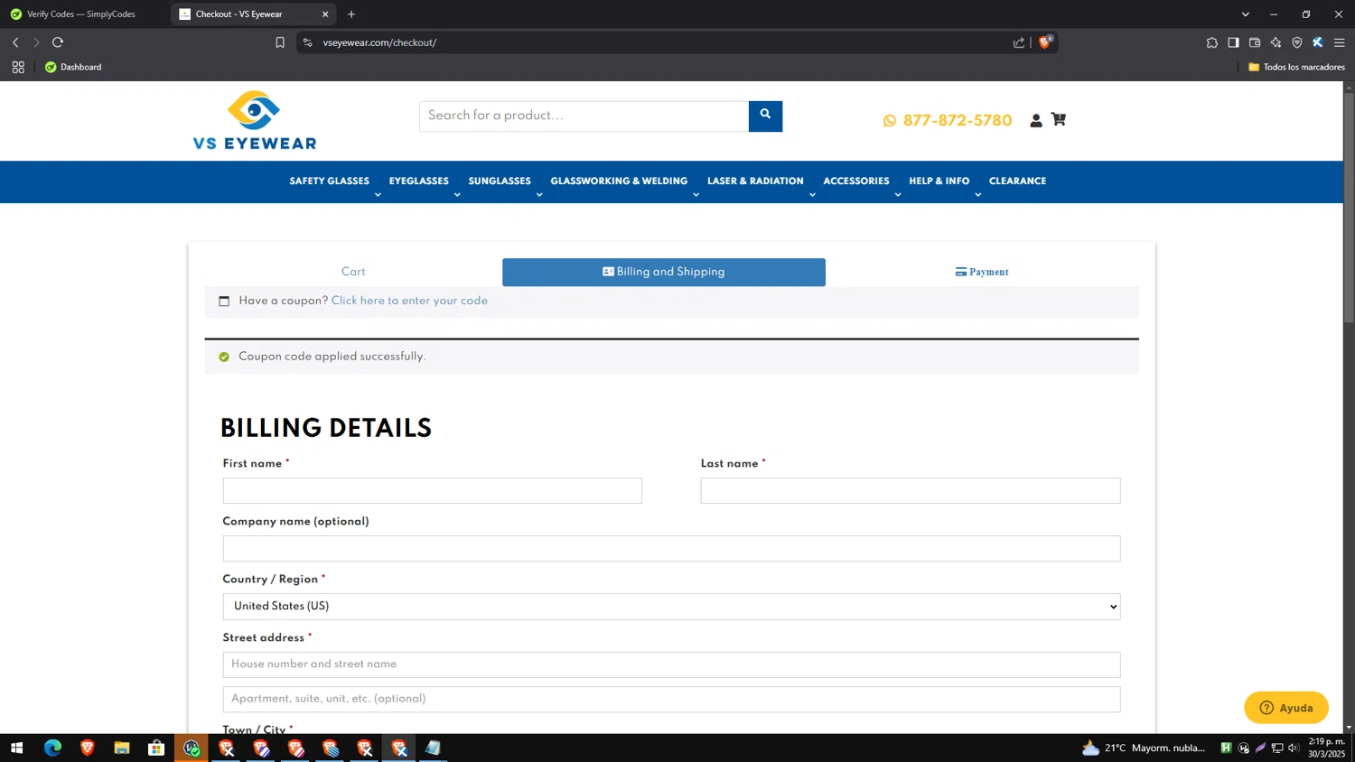The image size is (1355, 762).
Task: Open the Brave Wallet icon
Action: point(1255,42)
